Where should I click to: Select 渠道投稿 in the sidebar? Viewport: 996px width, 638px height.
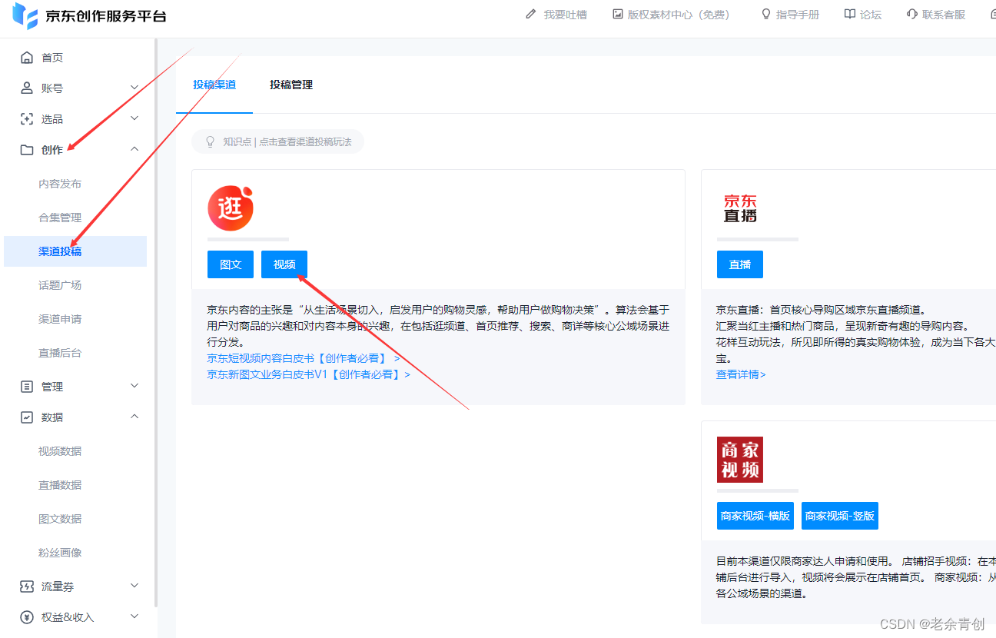click(75, 251)
